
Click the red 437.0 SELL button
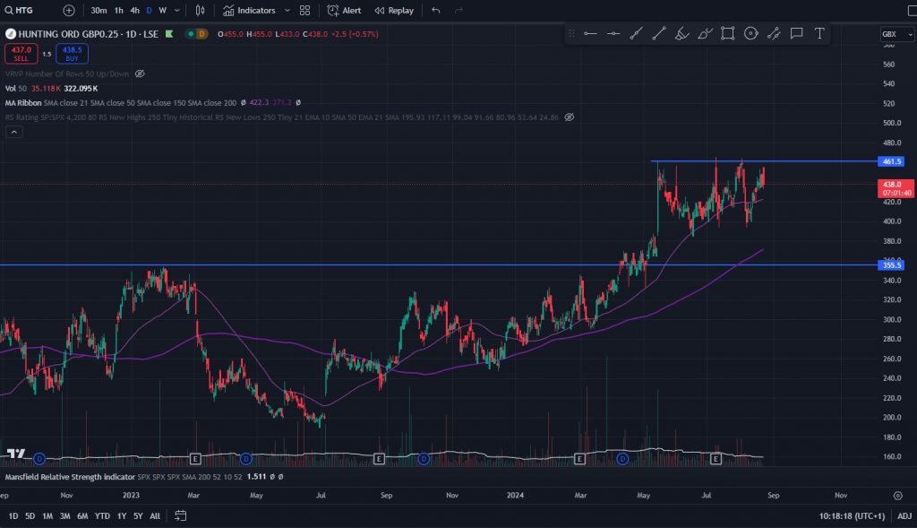21,54
